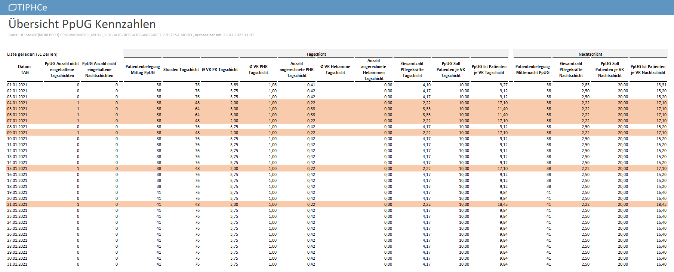Click 'Anzahl angerechnete PHK Tagschicht' header
This screenshot has width=674, height=272.
coord(297,69)
